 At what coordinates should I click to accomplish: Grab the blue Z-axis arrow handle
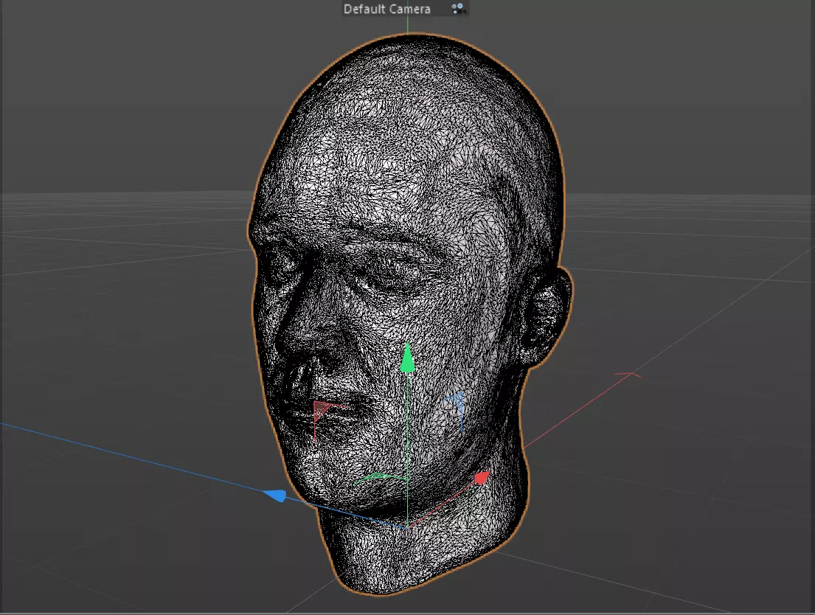point(275,495)
